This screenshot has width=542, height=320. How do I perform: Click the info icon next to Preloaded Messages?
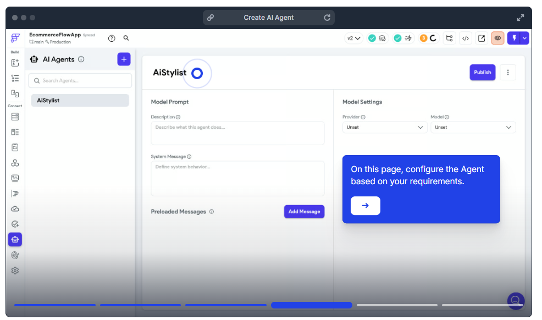212,212
